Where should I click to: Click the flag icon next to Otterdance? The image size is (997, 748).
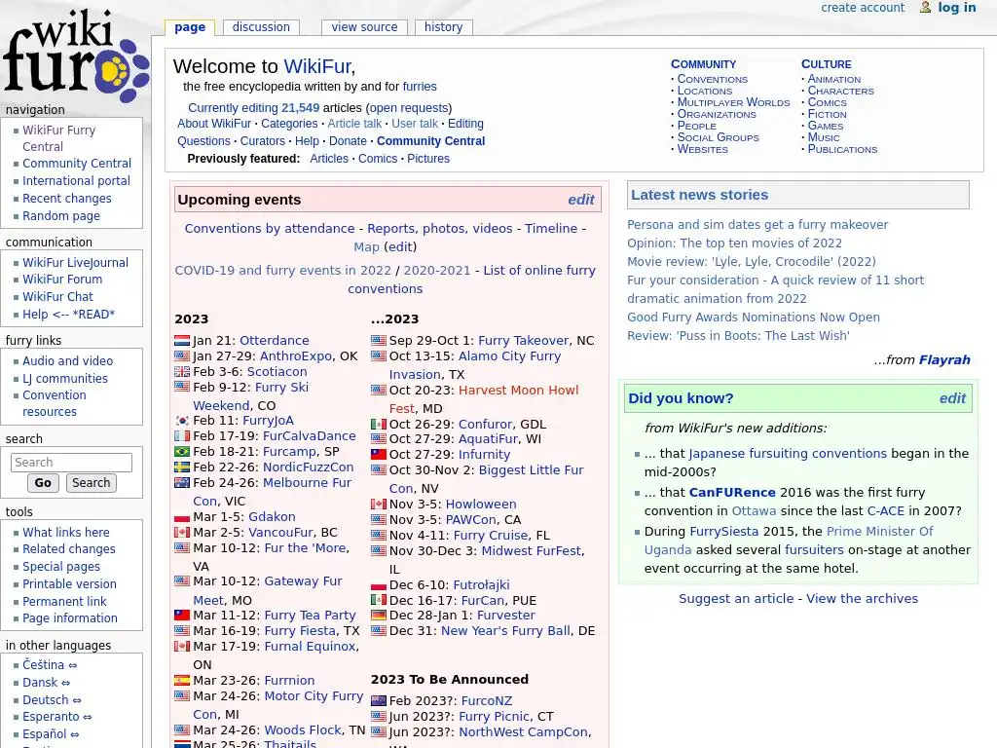point(182,341)
